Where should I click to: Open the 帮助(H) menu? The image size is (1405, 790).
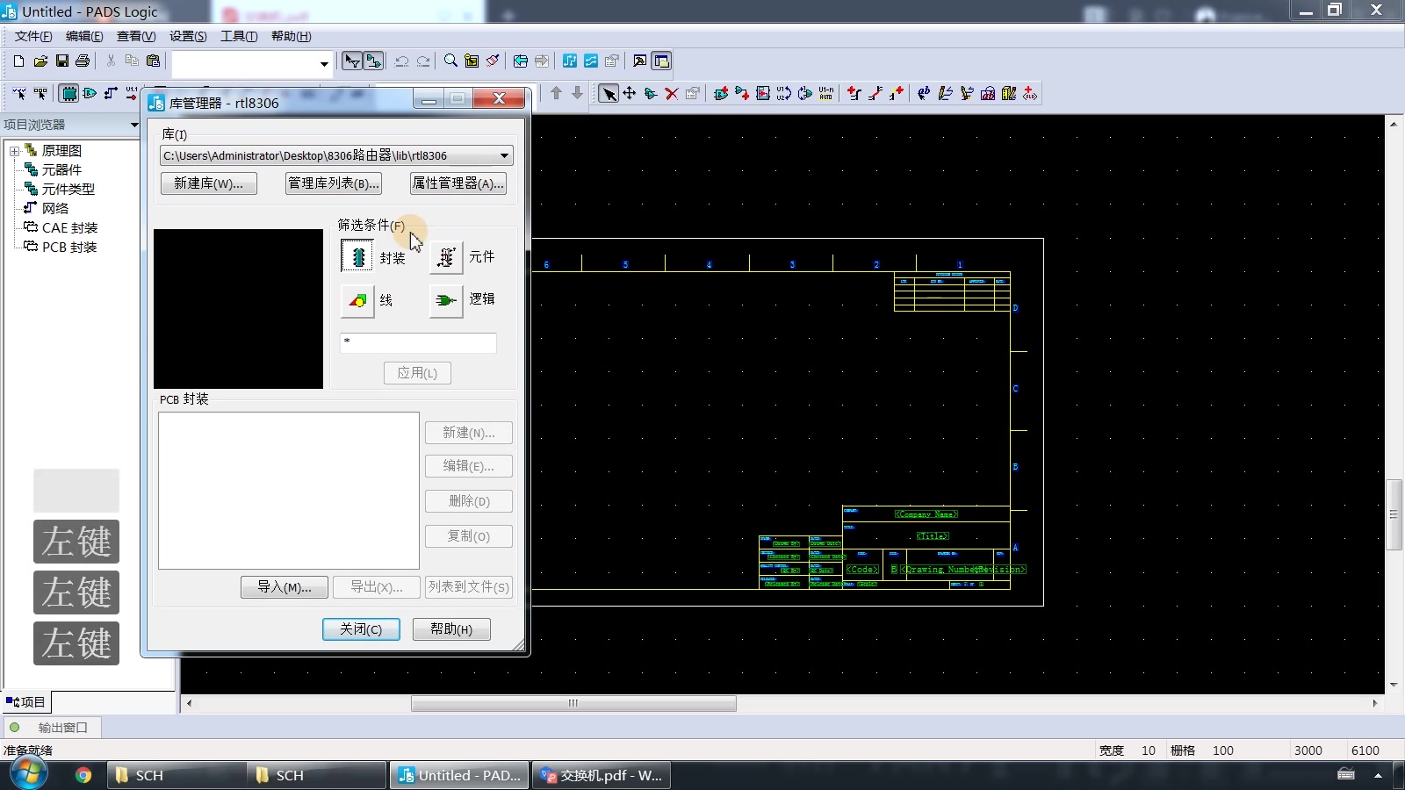point(291,36)
